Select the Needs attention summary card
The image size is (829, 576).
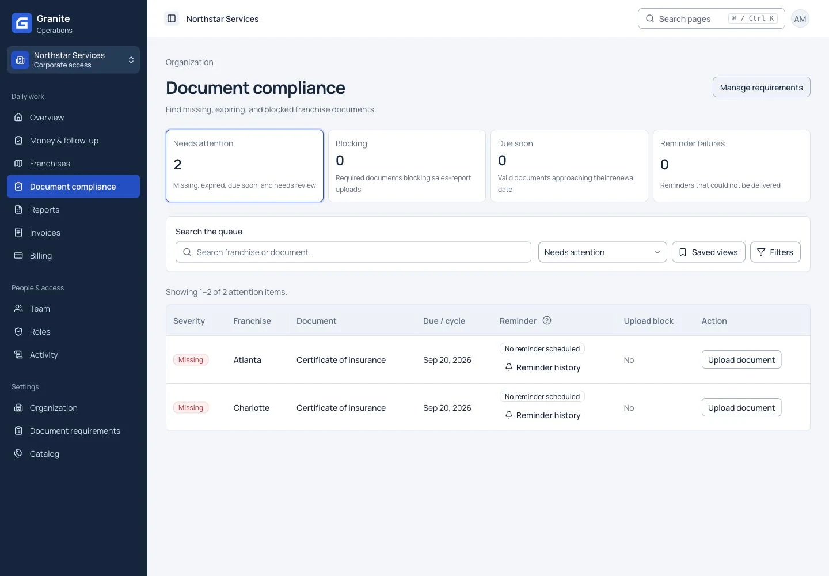(245, 166)
